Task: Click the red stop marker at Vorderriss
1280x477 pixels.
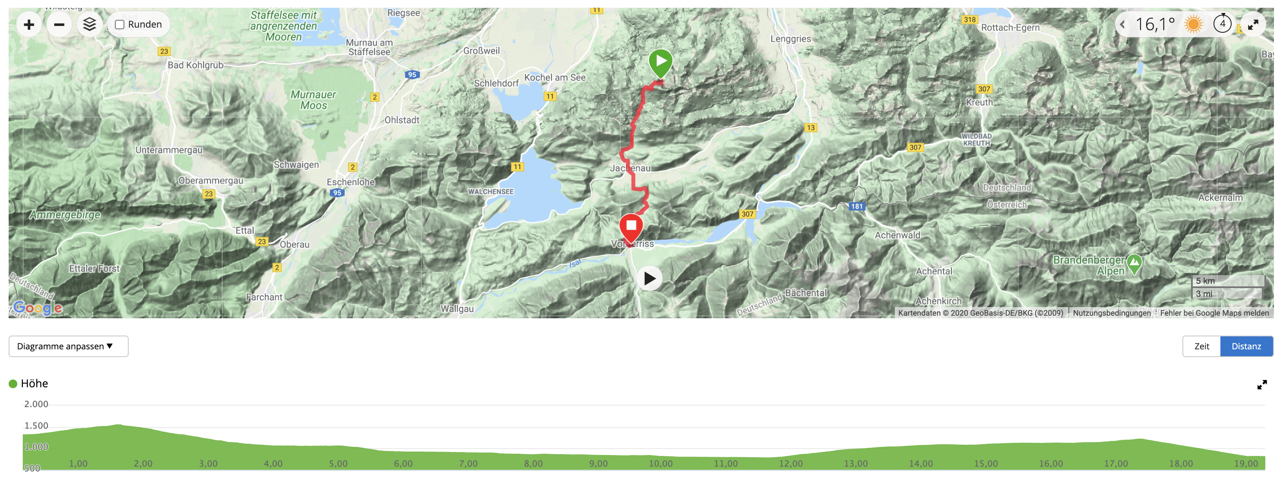Action: point(631,228)
